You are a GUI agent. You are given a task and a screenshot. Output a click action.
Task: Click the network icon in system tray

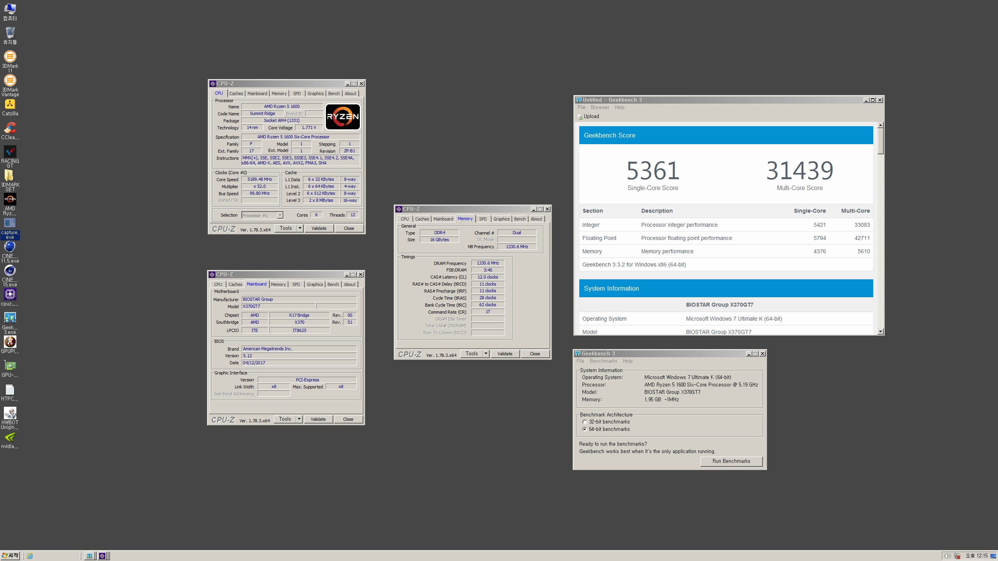pos(957,556)
